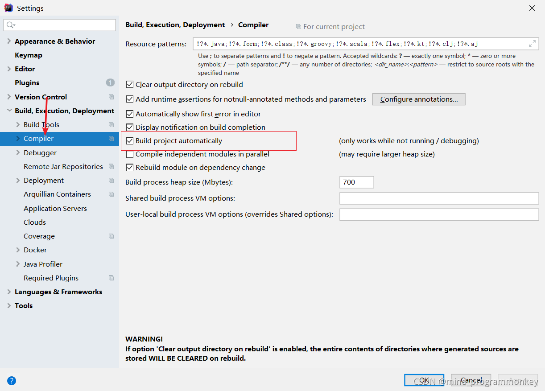Toggle Clear output directory on rebuild checkbox
The width and height of the screenshot is (545, 391).
[x=130, y=84]
